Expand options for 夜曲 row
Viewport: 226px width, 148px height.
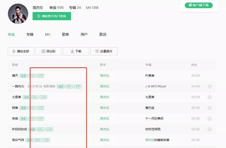pos(210,119)
